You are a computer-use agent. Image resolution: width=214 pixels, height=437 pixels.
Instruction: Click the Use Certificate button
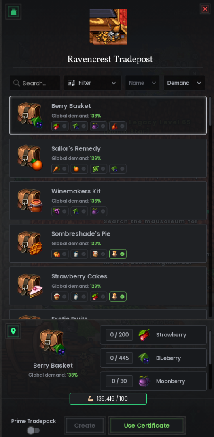(147, 426)
